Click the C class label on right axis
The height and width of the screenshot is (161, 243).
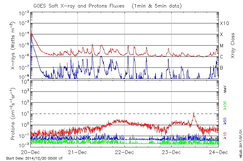222,57
